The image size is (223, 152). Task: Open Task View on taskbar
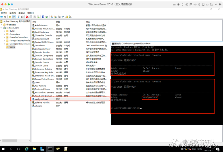point(18,149)
